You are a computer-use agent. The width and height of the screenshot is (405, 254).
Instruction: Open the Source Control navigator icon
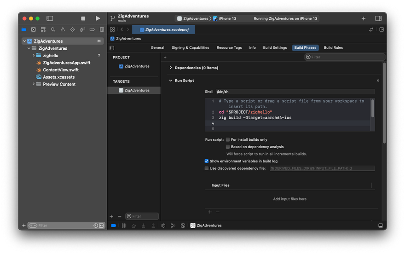[x=33, y=29]
